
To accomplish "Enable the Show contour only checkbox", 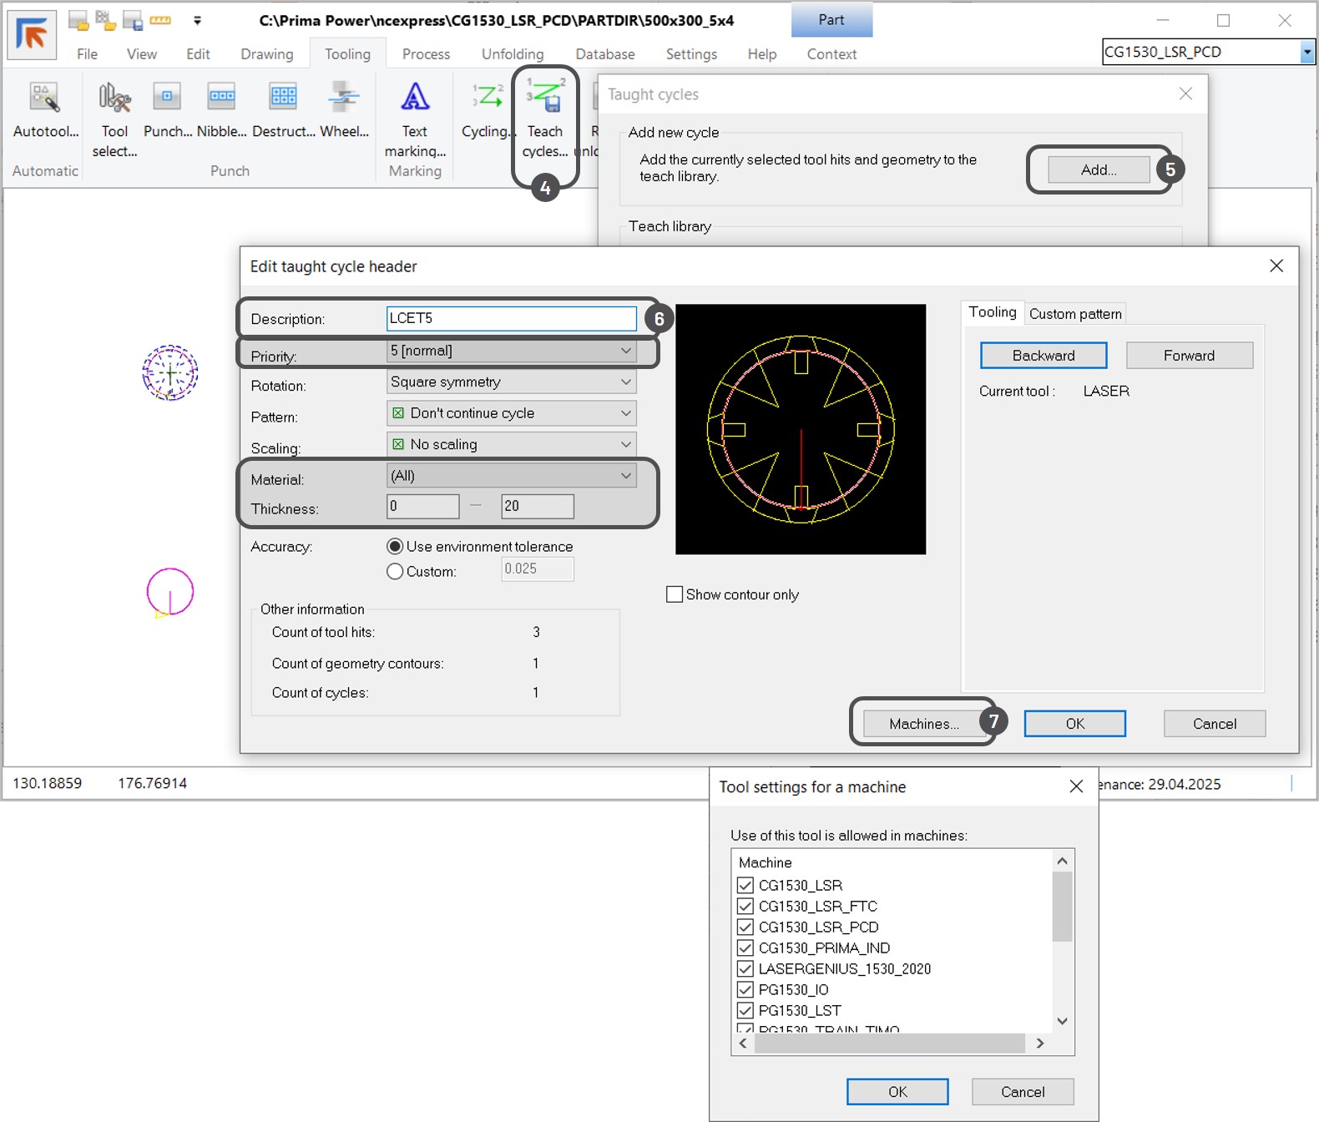I will (675, 594).
